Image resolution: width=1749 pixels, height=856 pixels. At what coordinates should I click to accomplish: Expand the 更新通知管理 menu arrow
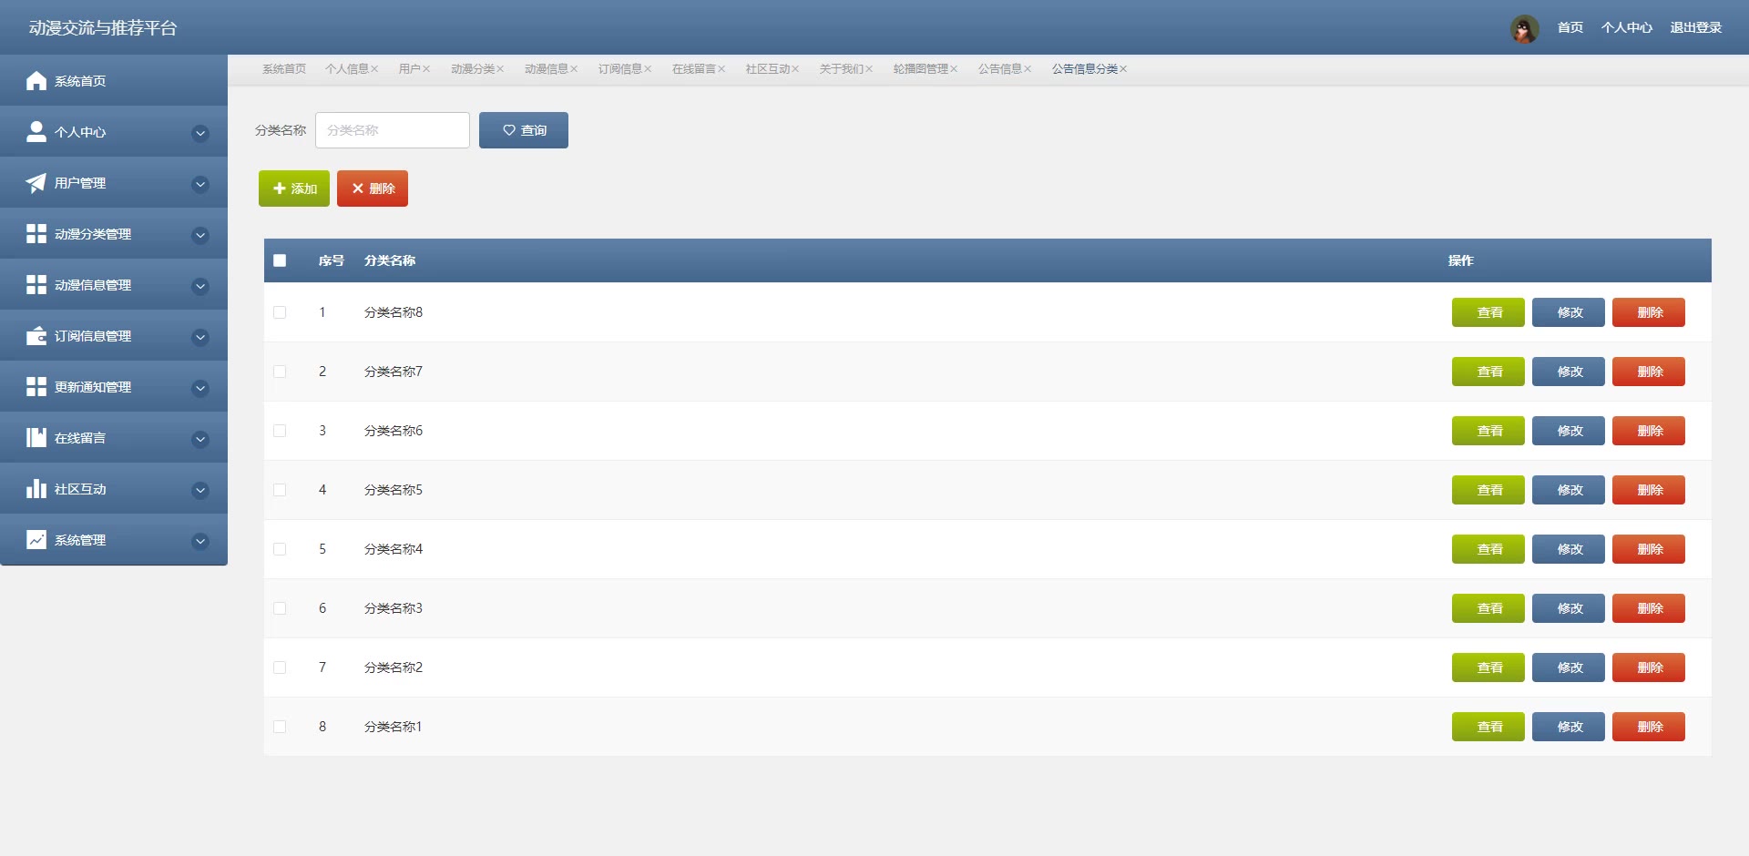point(200,389)
